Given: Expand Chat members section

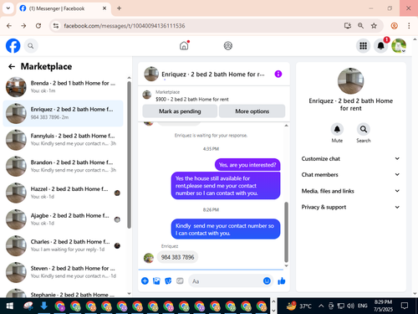Looking at the screenshot, I should 350,175.
